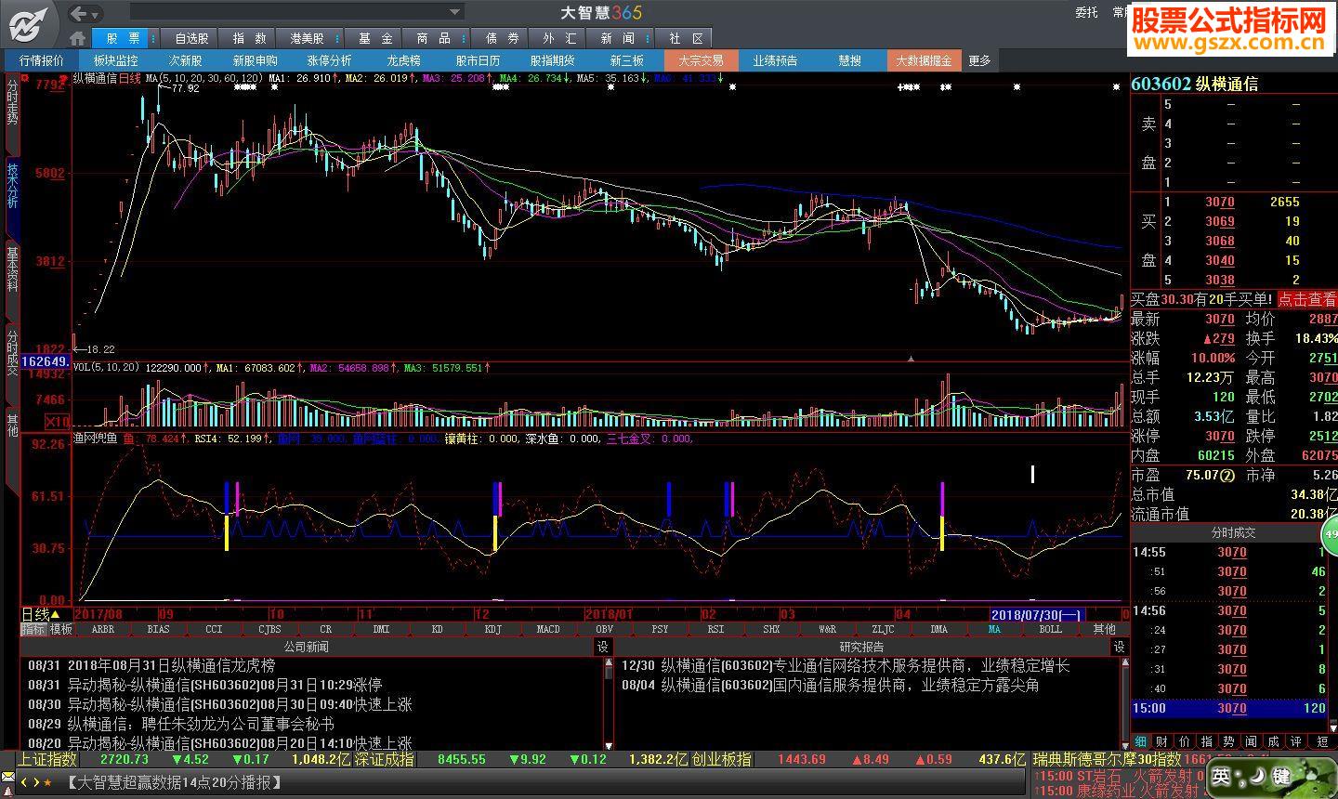Image resolution: width=1338 pixels, height=799 pixels.
Task: Click the Dazhihui logo icon
Action: coord(29,24)
